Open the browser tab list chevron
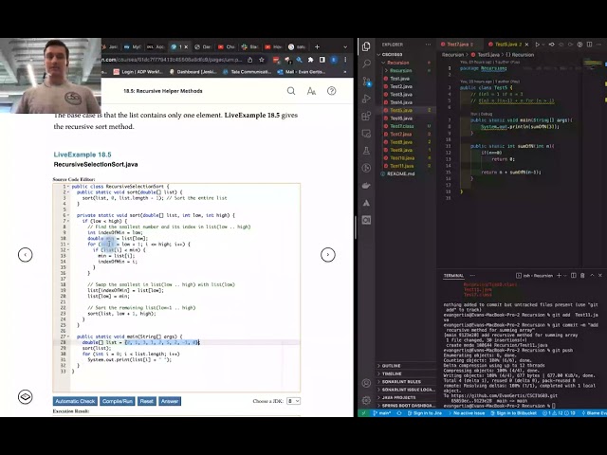The image size is (607, 455). (x=345, y=46)
